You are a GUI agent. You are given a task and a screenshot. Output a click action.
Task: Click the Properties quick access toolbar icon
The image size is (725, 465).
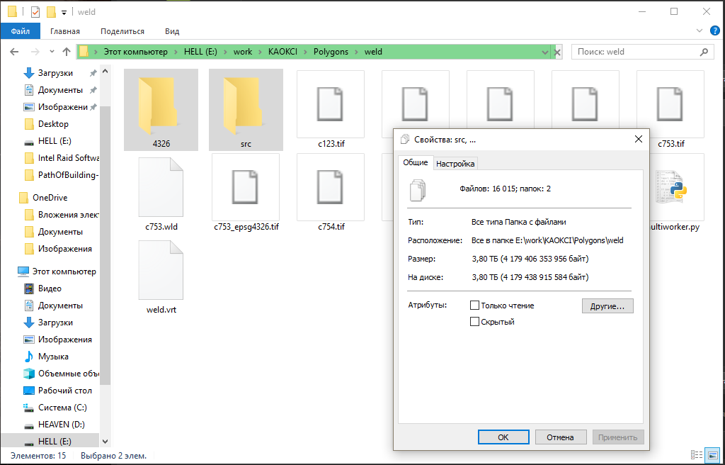35,12
